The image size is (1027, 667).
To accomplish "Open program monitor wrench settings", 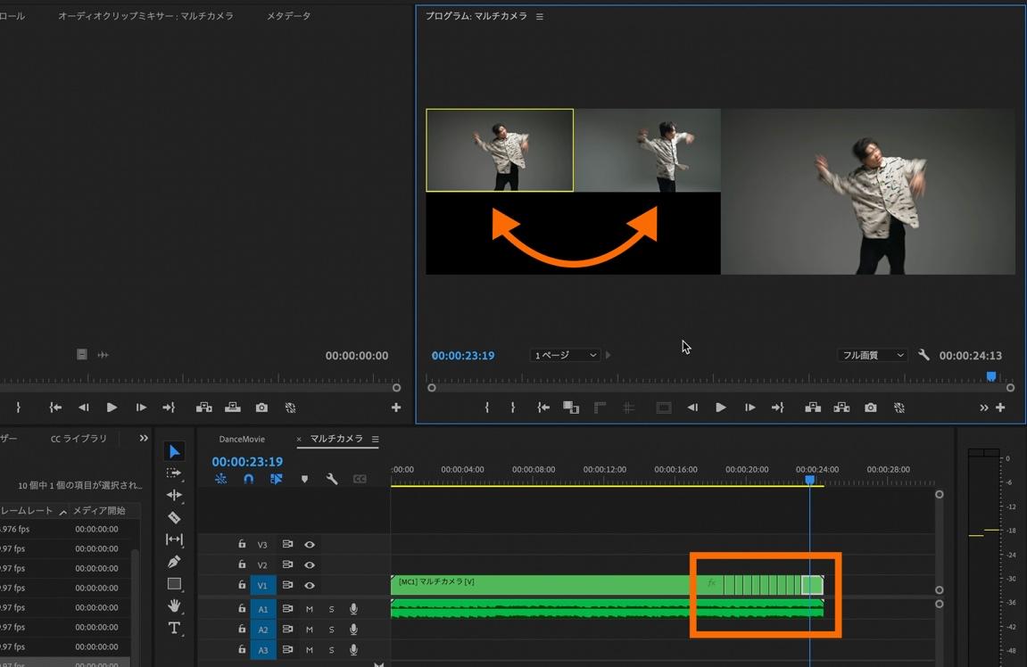I will coord(923,355).
